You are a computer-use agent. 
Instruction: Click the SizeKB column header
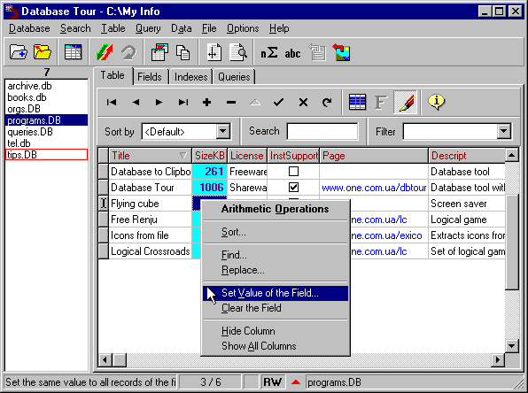(x=209, y=156)
